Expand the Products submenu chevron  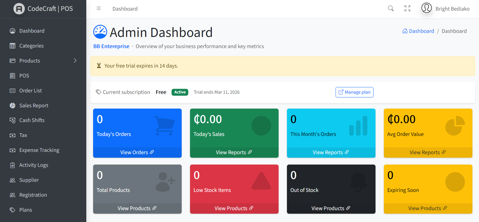75,61
